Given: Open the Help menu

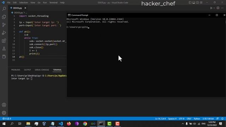Looking at the screenshot, I should coord(62,2).
